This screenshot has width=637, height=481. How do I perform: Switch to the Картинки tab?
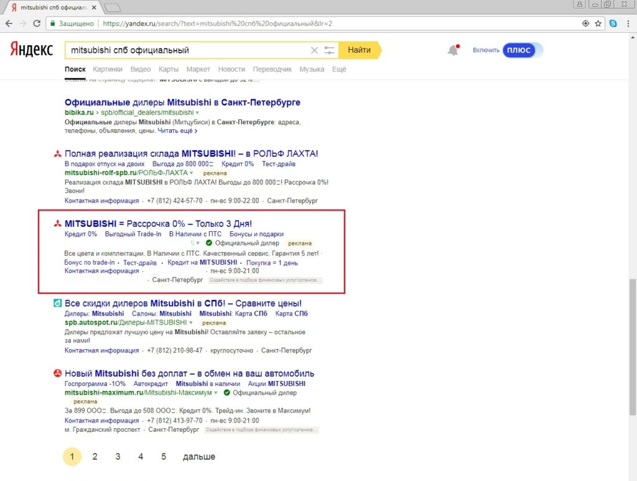(107, 70)
